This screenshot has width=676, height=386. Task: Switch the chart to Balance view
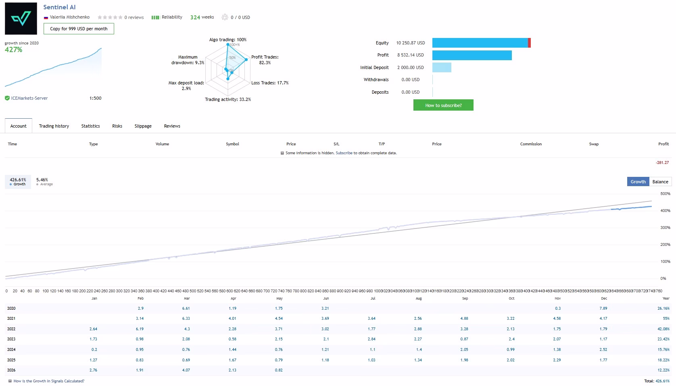pos(660,182)
